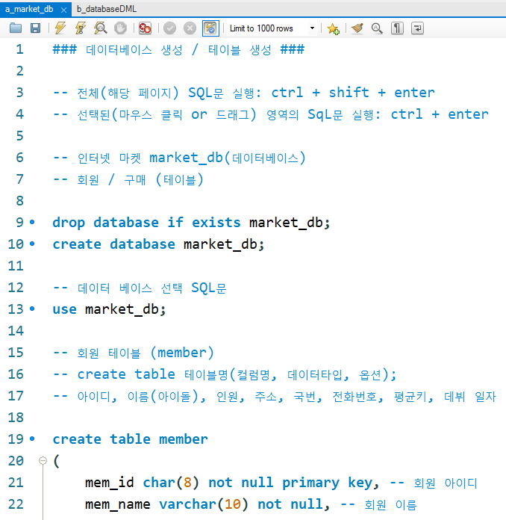Execute the statement under the cursor with the lightning cursor icon

coord(81,28)
